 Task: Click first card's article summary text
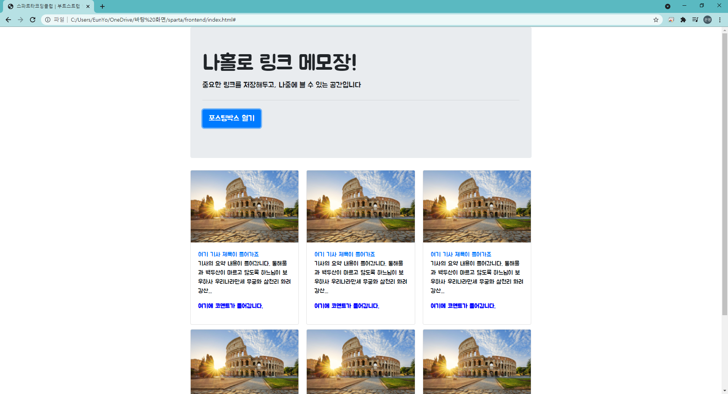click(244, 277)
